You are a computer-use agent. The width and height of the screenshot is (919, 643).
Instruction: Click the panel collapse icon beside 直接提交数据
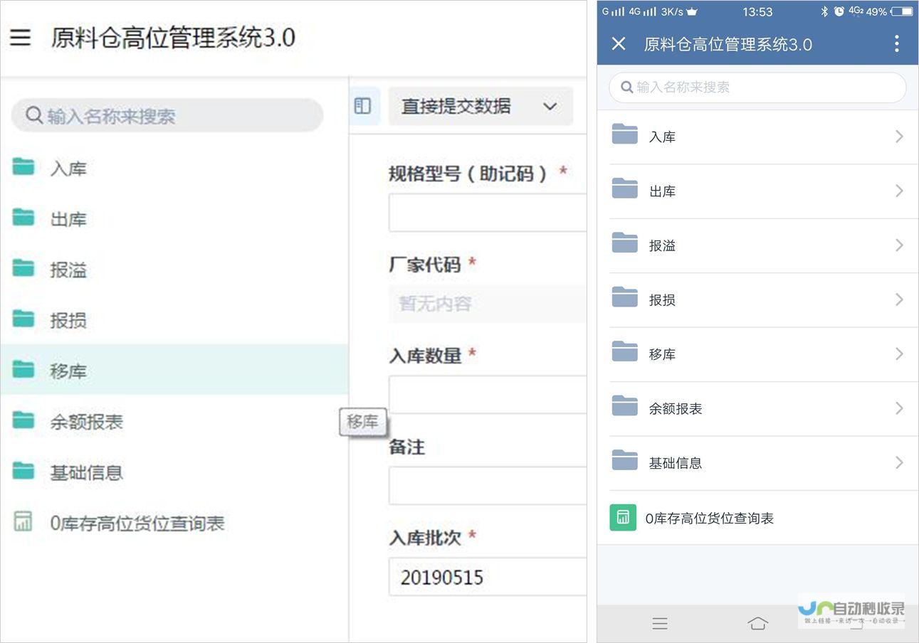click(362, 106)
